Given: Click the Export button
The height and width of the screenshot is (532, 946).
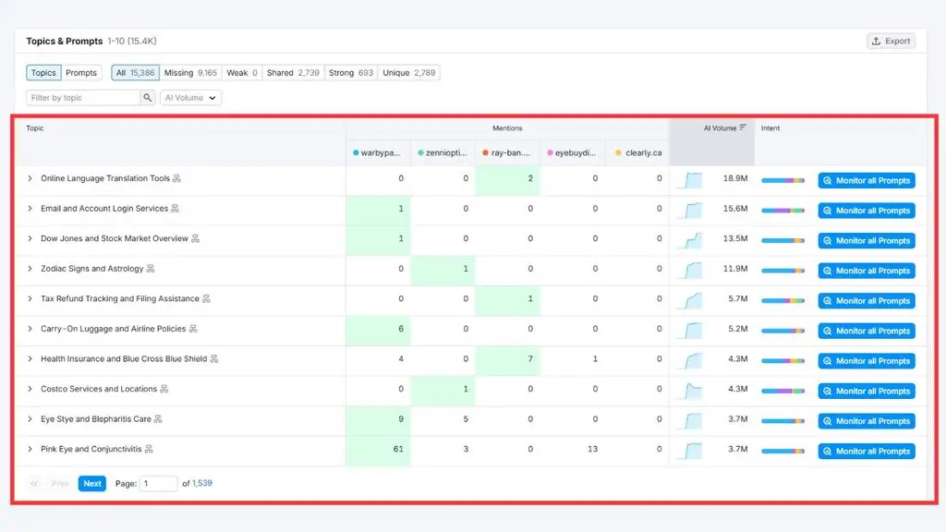Looking at the screenshot, I should (x=891, y=41).
